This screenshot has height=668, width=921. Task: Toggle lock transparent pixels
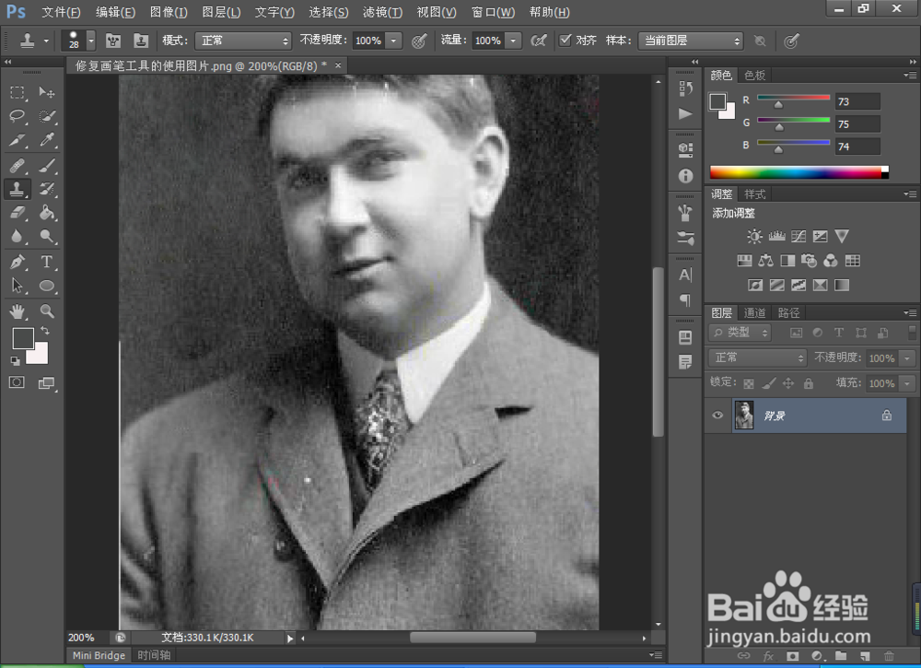[748, 383]
